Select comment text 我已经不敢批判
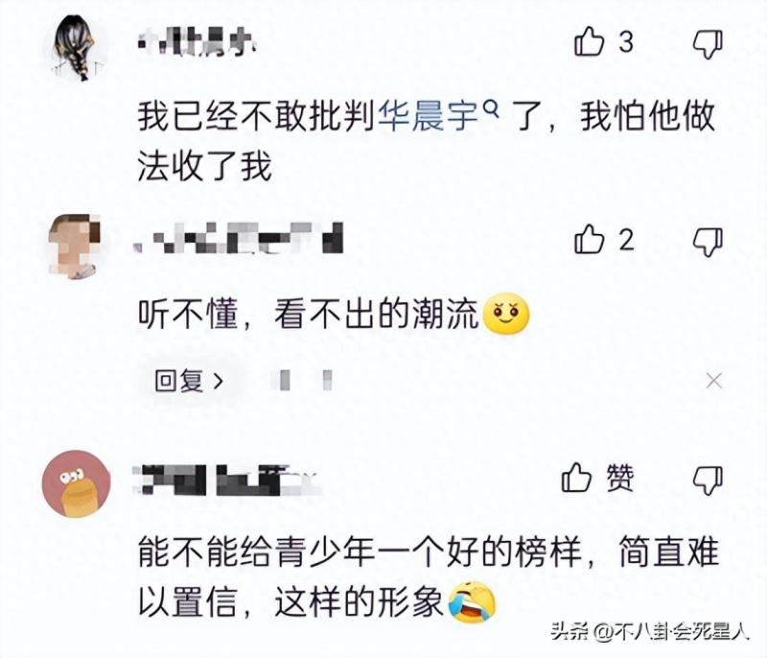 point(257,116)
